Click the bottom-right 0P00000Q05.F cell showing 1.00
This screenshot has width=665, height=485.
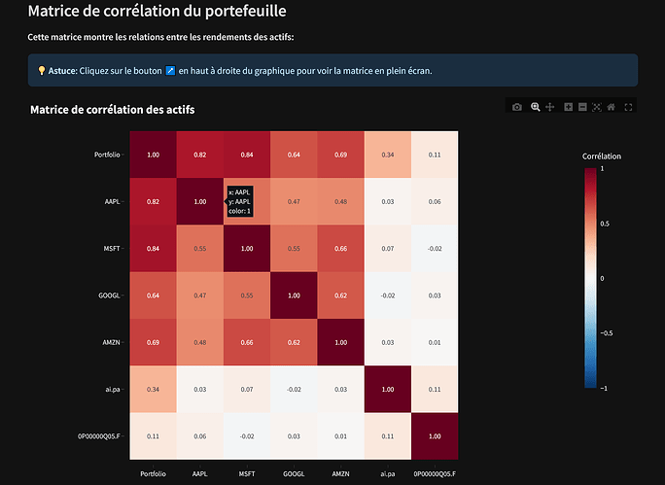(x=435, y=435)
